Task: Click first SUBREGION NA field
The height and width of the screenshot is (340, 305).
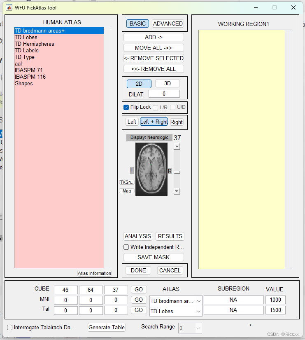Action: tap(233, 300)
